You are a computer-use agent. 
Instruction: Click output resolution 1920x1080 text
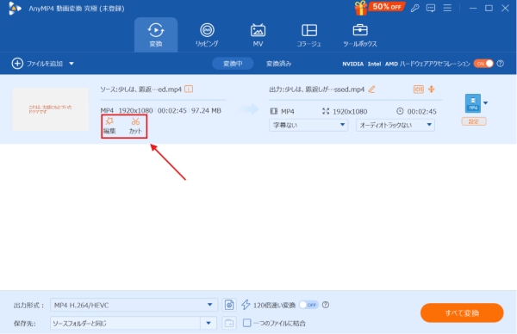350,112
